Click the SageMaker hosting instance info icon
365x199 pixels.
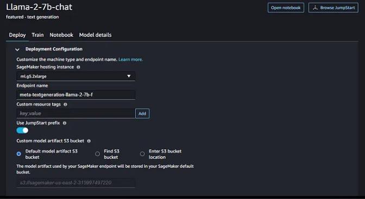coord(78,67)
